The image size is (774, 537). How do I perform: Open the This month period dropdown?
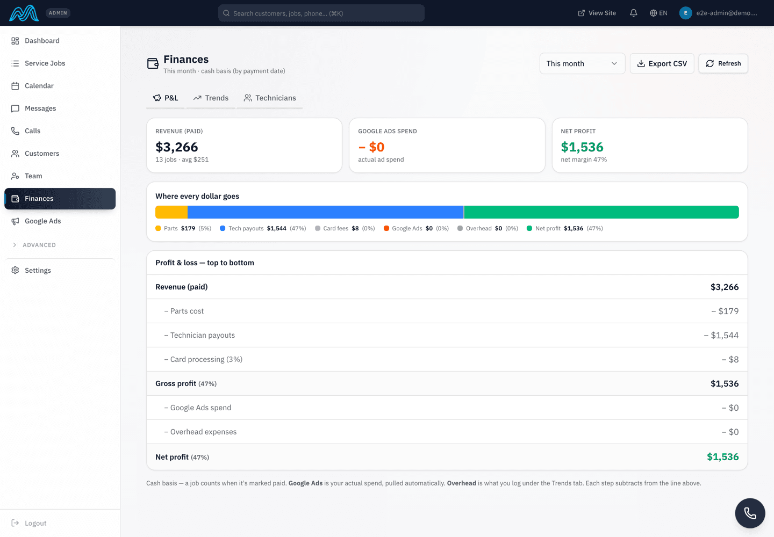[582, 63]
